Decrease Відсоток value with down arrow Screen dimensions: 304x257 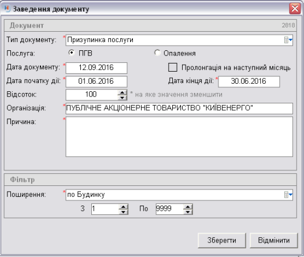(x=123, y=98)
